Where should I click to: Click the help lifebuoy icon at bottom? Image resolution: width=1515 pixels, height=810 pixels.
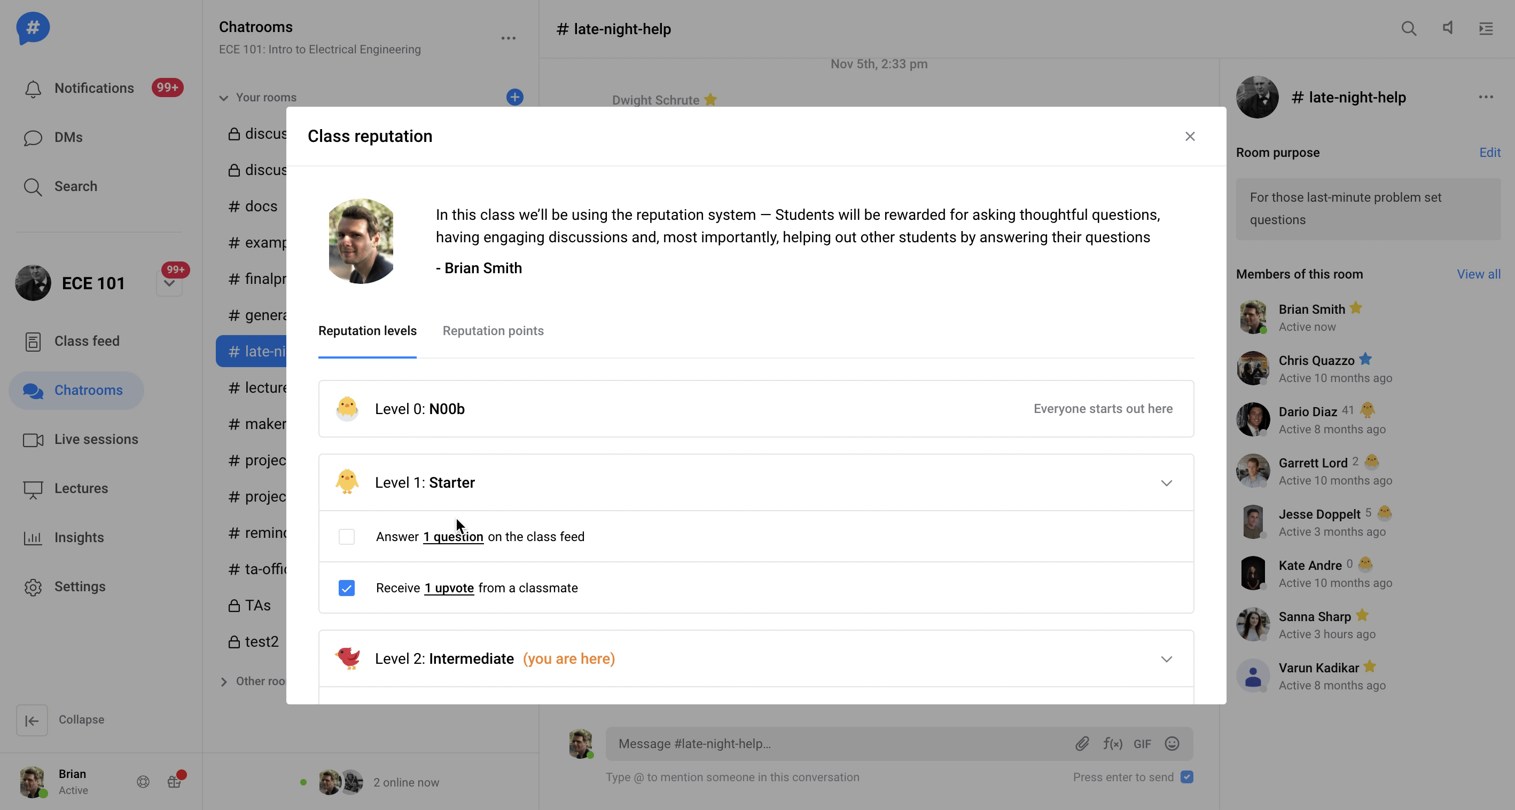click(x=143, y=781)
